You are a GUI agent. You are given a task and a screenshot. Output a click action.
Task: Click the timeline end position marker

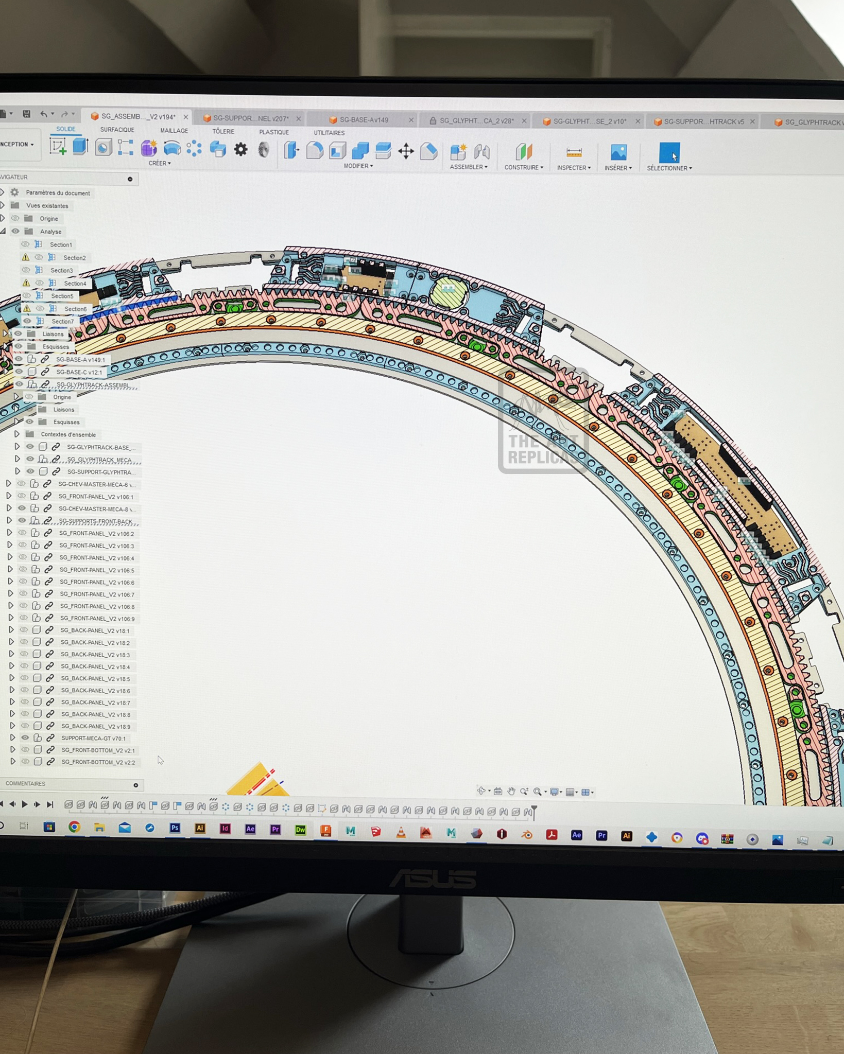click(534, 812)
